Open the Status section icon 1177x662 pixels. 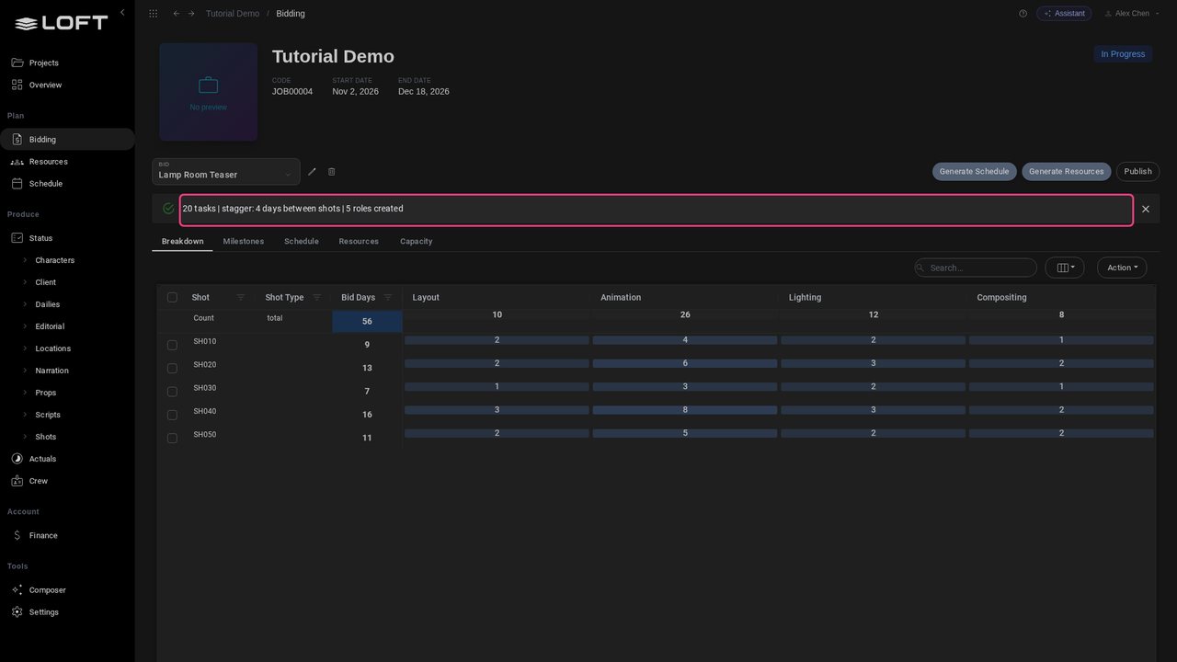[x=17, y=238]
